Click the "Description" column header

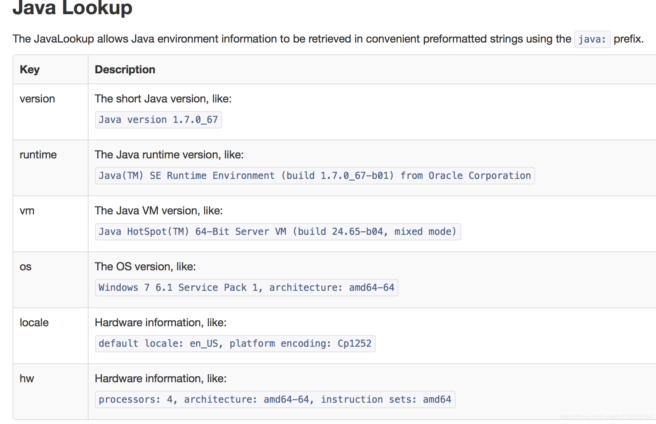click(x=125, y=69)
